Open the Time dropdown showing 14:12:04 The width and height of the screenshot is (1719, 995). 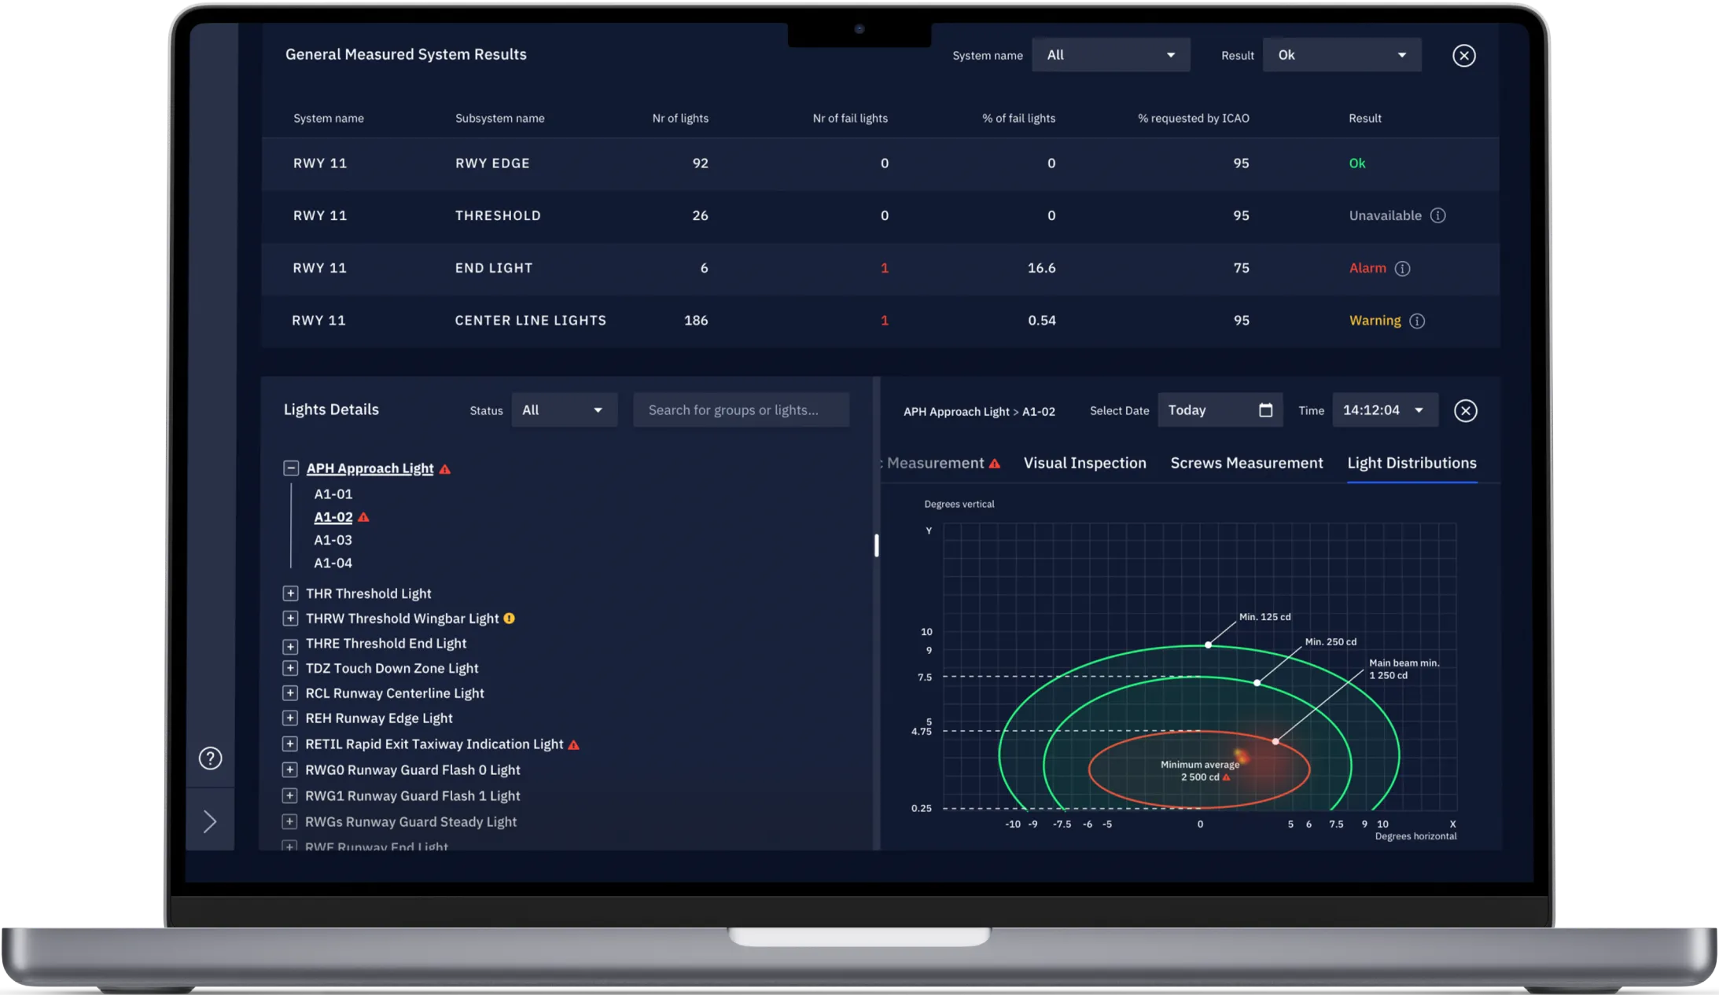pyautogui.click(x=1385, y=409)
